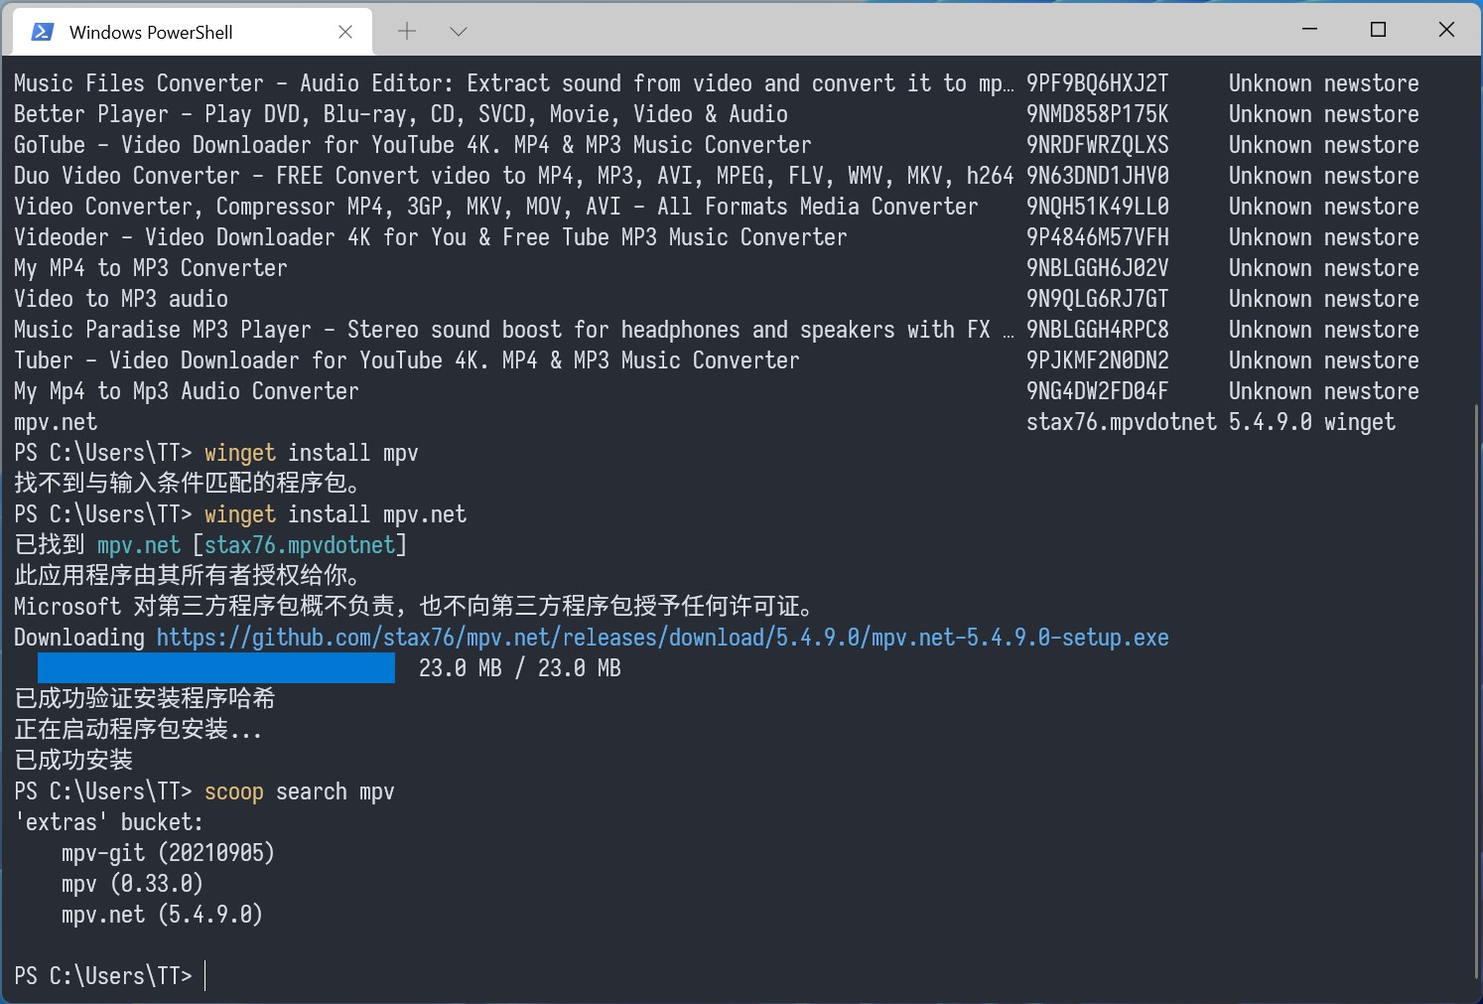This screenshot has width=1483, height=1004.
Task: Maximize the terminal window
Action: tap(1378, 30)
